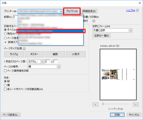This screenshot has width=143, height=120.
Task: Click pages-per-sheet columns field showing 2
Action: coord(48,62)
